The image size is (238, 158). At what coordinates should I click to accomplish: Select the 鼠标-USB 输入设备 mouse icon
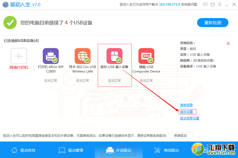(x=114, y=56)
